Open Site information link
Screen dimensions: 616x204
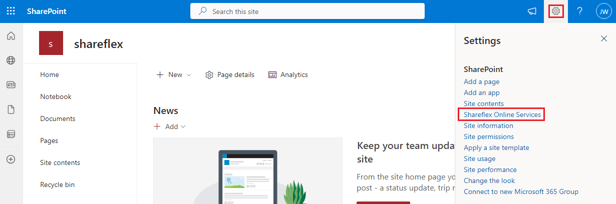[x=488, y=125]
